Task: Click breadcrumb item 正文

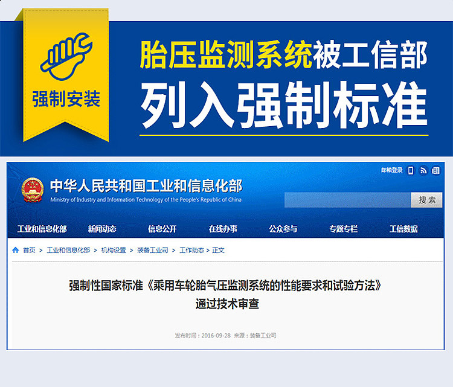Action: tap(218, 250)
